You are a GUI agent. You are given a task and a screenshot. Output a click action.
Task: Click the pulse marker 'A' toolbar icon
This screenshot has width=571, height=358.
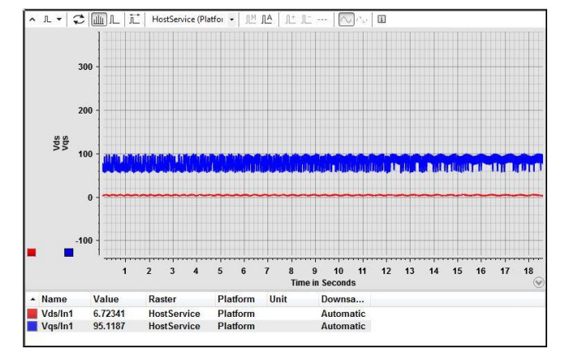(x=267, y=19)
